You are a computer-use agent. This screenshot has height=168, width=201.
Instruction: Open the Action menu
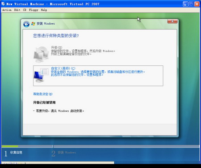click(7, 10)
